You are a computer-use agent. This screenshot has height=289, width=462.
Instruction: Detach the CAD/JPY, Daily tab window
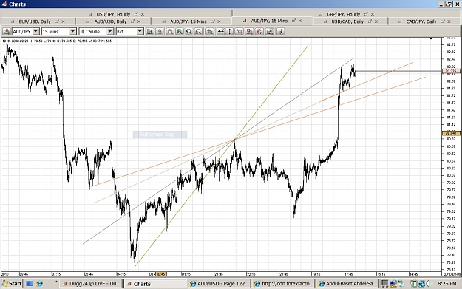(x=443, y=21)
